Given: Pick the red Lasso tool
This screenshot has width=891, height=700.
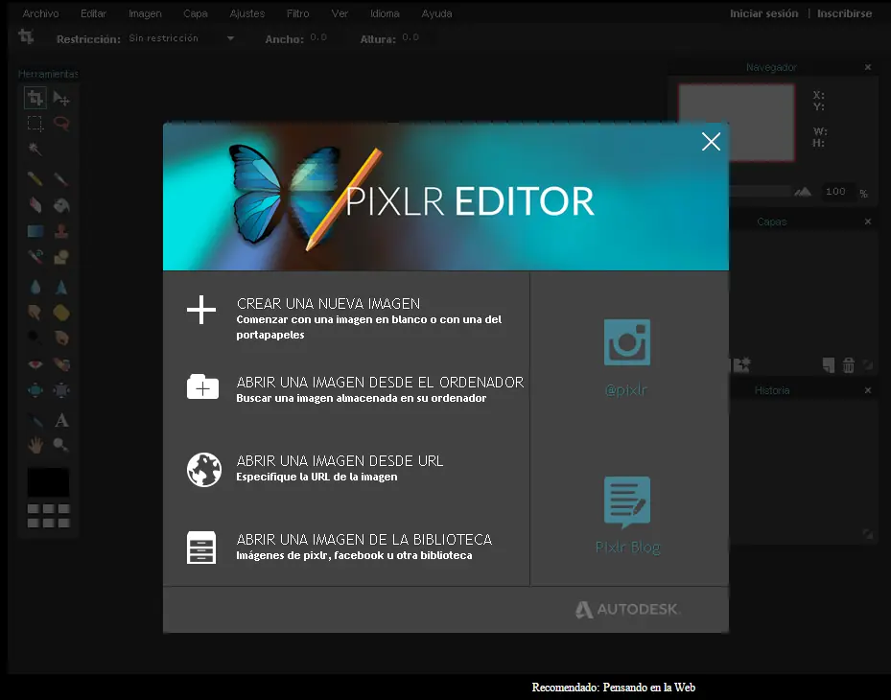Looking at the screenshot, I should (61, 124).
